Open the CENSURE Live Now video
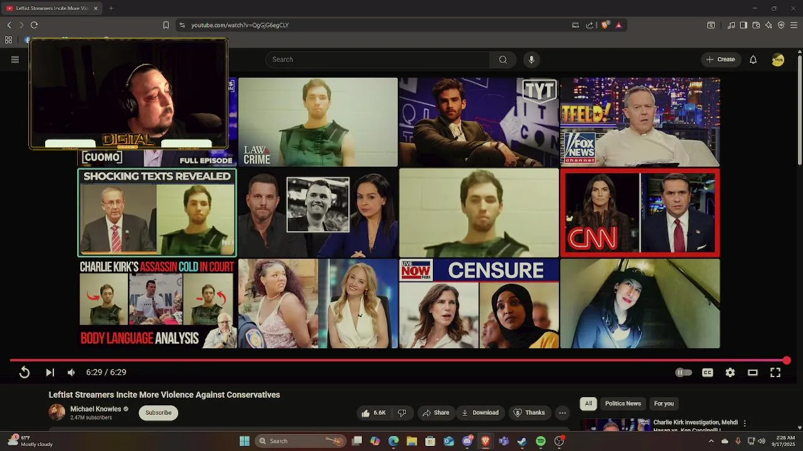Viewport: 803px width, 451px height. click(479, 304)
